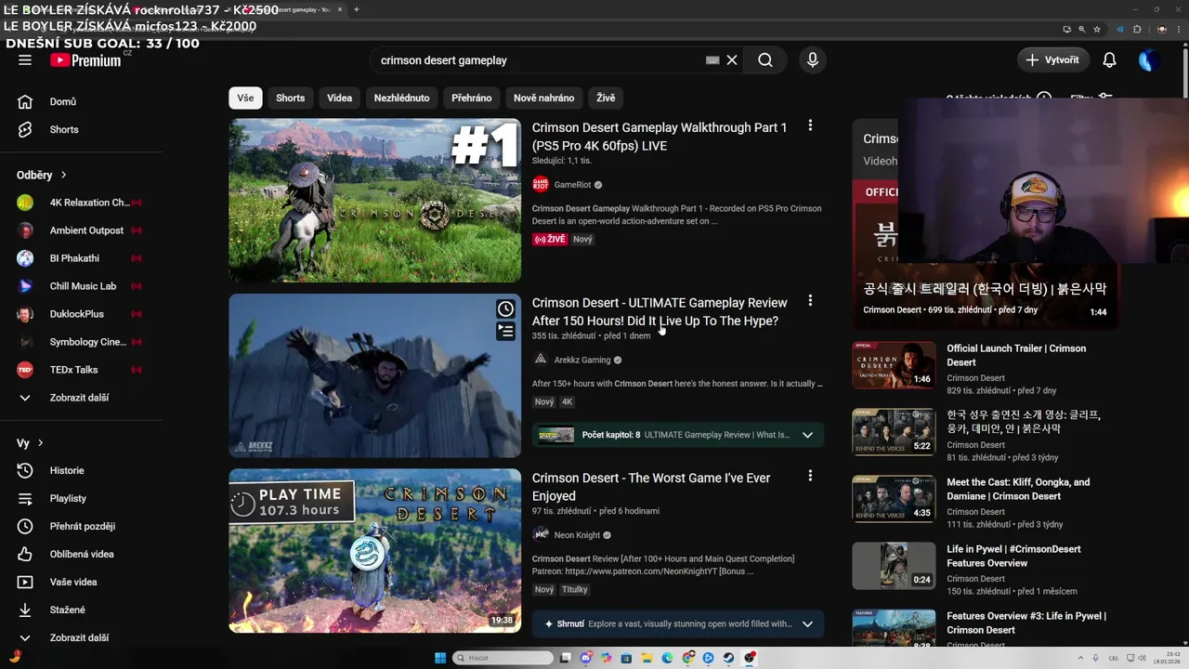This screenshot has width=1189, height=669.
Task: Select the Vše filter chip
Action: coord(245,98)
